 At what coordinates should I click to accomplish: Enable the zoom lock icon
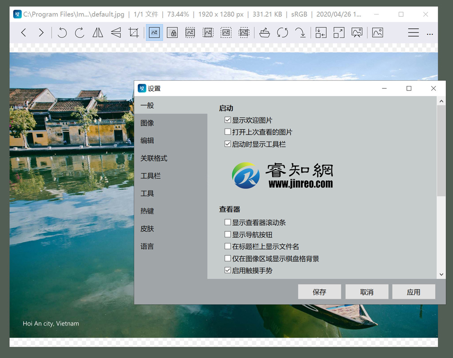pos(172,32)
